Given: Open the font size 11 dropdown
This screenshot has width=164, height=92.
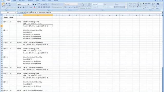Looking at the screenshot, I should coord(31,4).
